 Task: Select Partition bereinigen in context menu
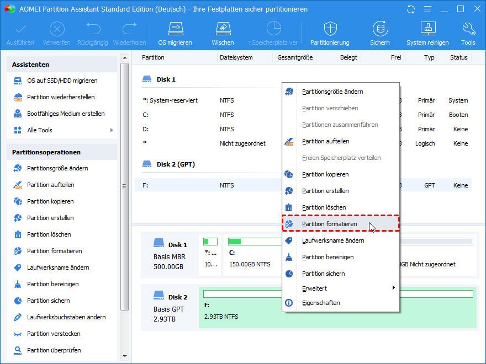340,257
